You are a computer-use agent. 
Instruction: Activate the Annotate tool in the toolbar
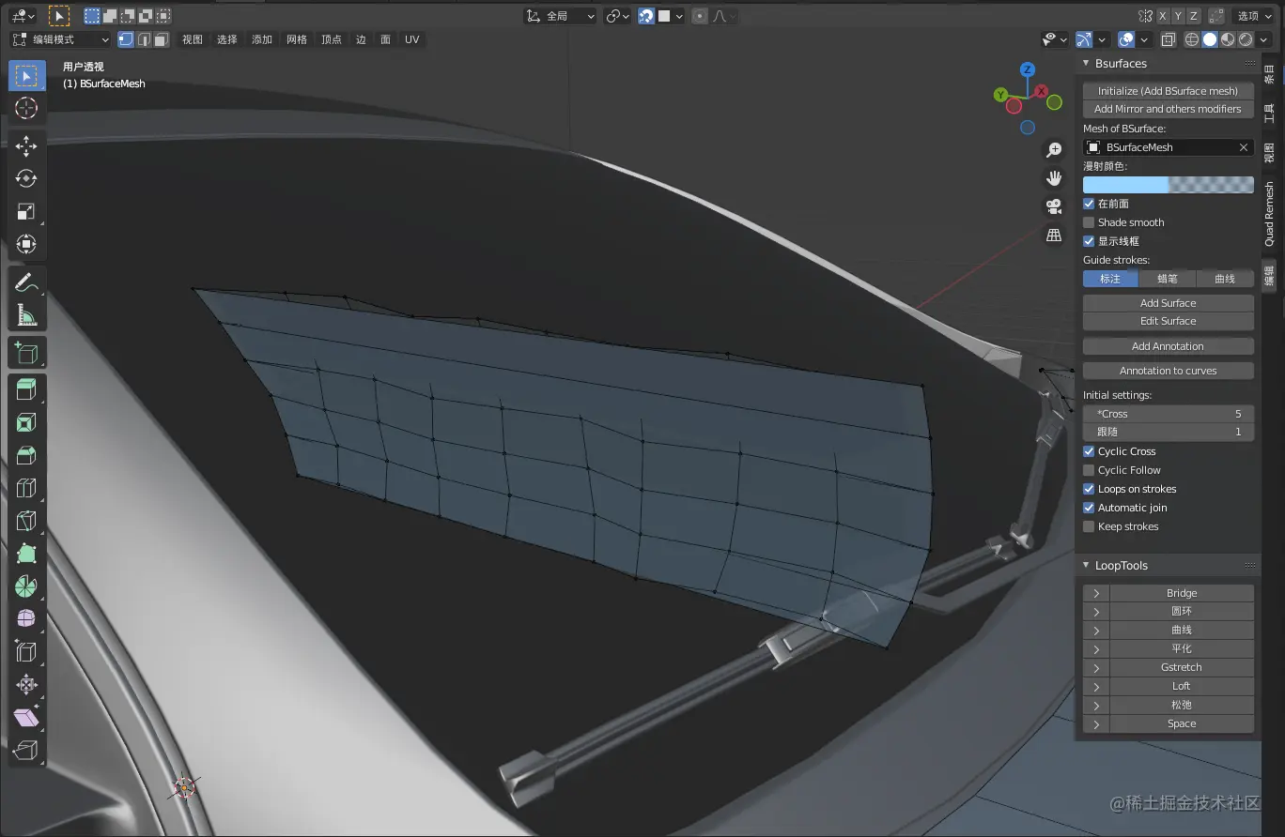(x=25, y=281)
